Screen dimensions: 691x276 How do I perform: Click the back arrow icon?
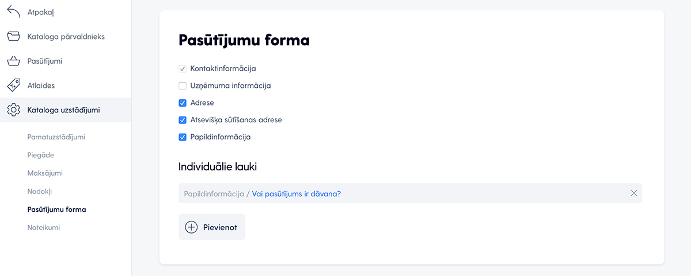[x=13, y=11]
